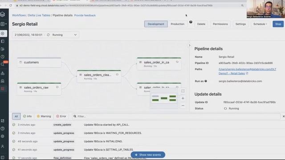This screenshot has height=160, width=285.
Task: Click the help icon next to Production
Action: point(191,22)
